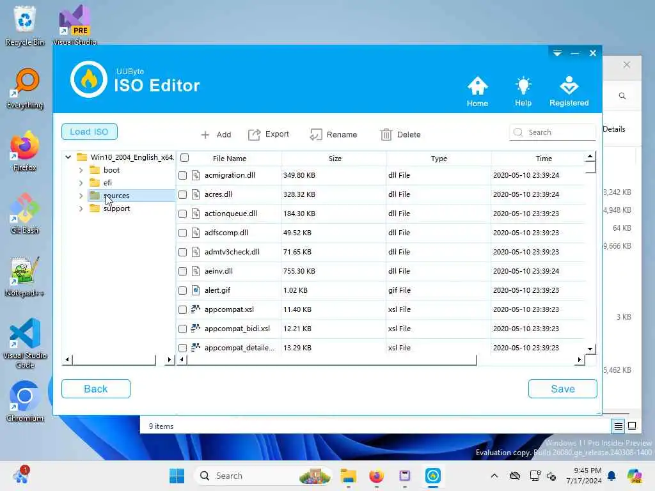The image size is (655, 491).
Task: Launch Chromium from the desktop
Action: [25, 401]
